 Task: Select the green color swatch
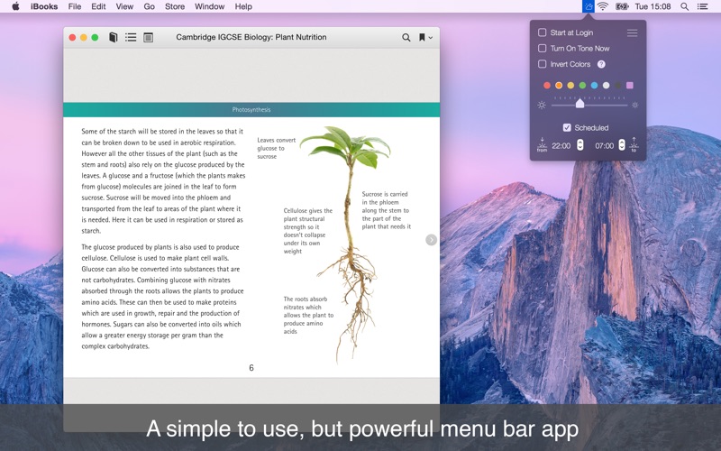[582, 86]
